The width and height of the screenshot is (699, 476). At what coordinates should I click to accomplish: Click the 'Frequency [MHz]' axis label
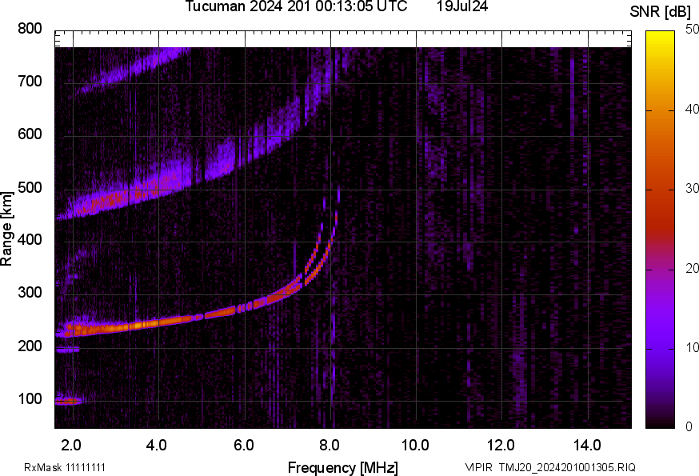tap(343, 468)
